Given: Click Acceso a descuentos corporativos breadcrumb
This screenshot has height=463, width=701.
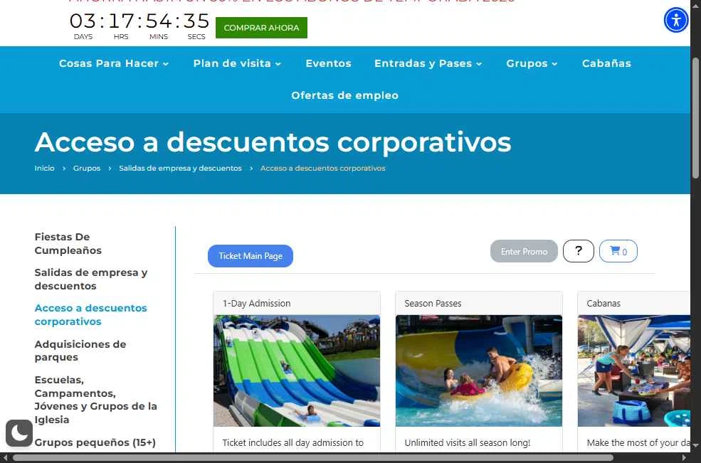Looking at the screenshot, I should tap(323, 168).
